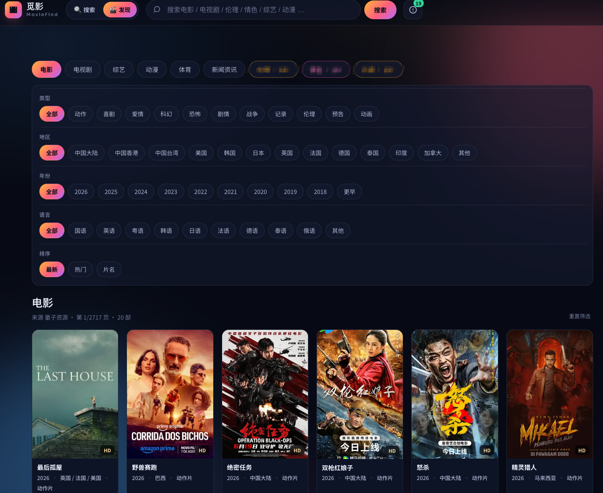This screenshot has width=603, height=493.
Task: Choose the 喜剧 genre filter
Action: click(x=109, y=114)
